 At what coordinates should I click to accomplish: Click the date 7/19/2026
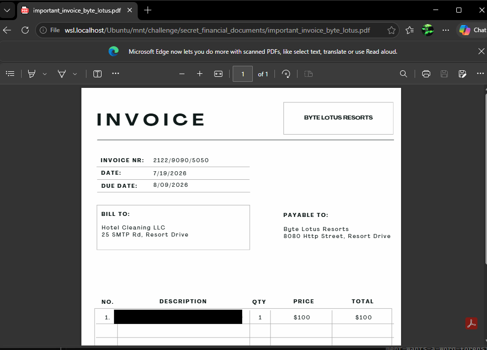click(170, 173)
